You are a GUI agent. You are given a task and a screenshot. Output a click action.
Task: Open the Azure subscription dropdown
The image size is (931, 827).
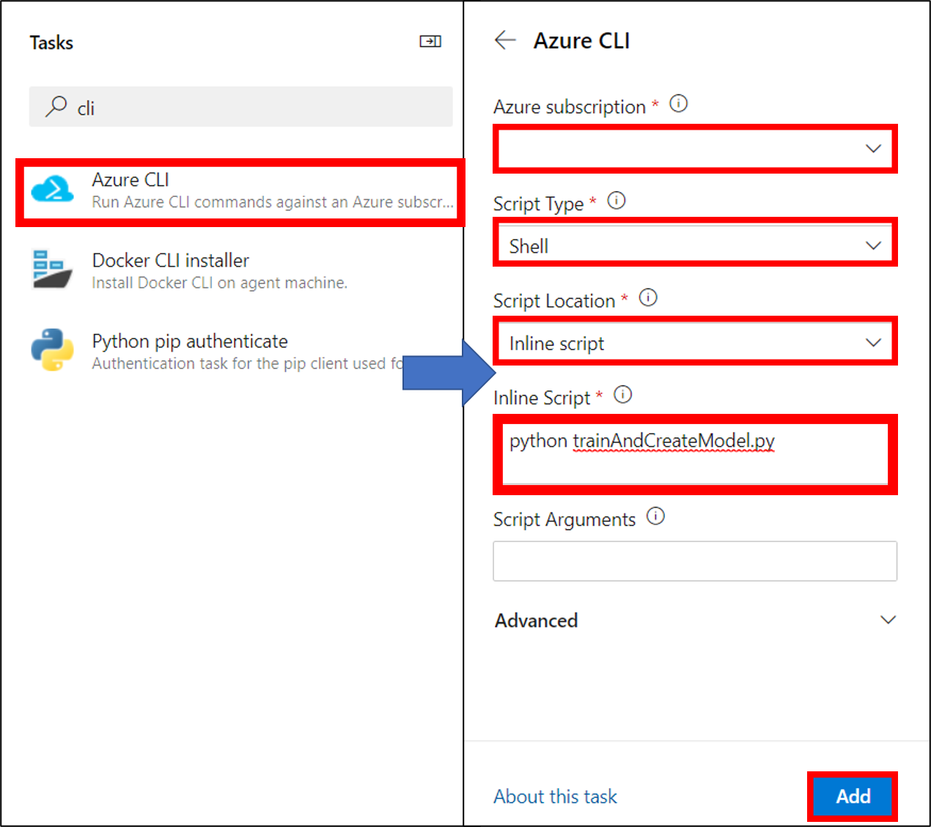(x=695, y=149)
